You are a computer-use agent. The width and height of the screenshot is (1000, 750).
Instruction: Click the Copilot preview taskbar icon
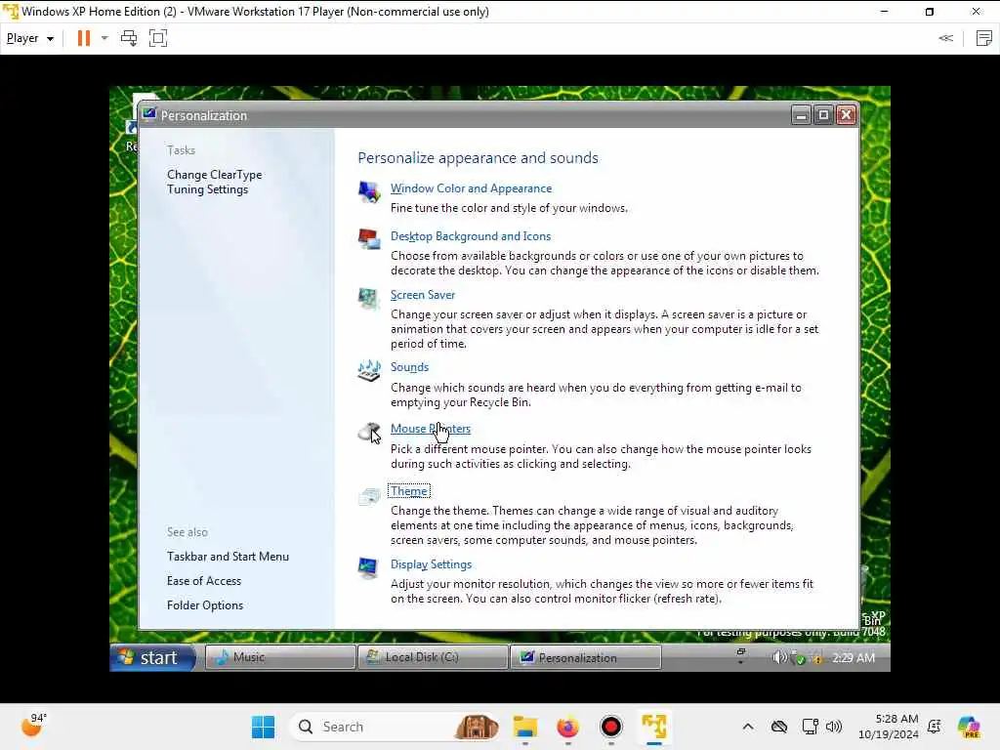point(969,727)
